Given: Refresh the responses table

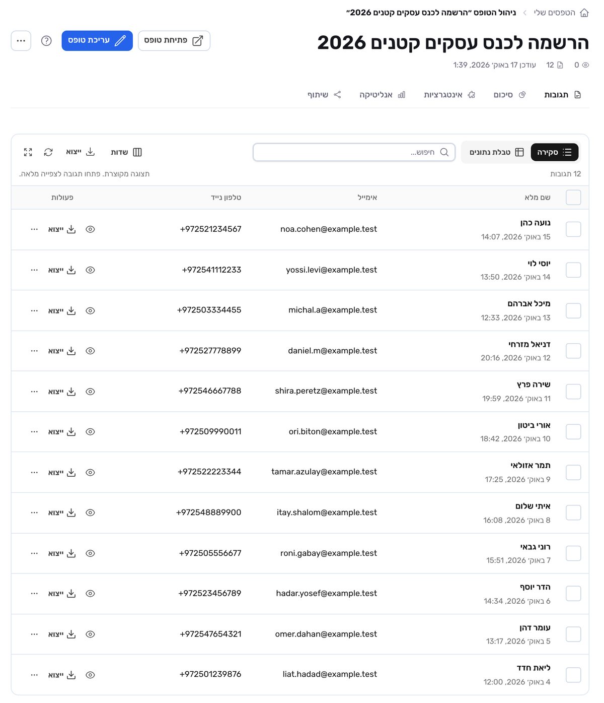Looking at the screenshot, I should point(48,152).
